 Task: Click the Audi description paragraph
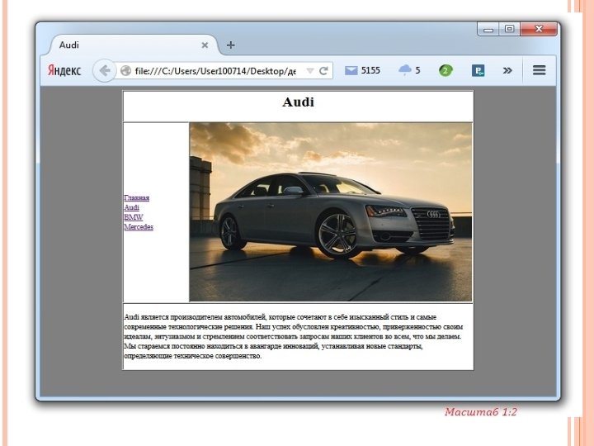pos(294,336)
